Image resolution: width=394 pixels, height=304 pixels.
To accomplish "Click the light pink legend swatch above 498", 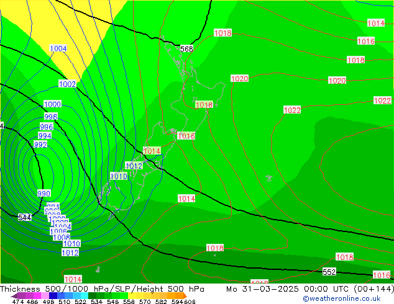I will [x=45, y=295].
